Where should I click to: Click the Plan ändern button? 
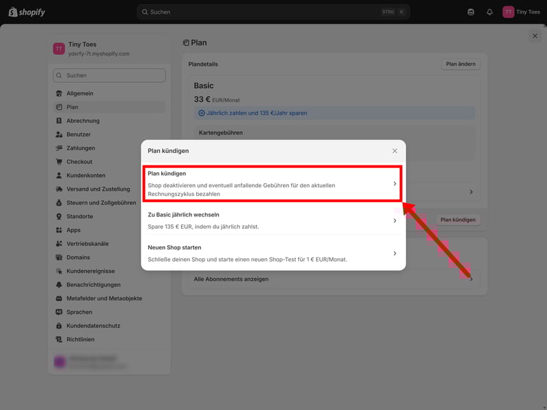click(460, 64)
